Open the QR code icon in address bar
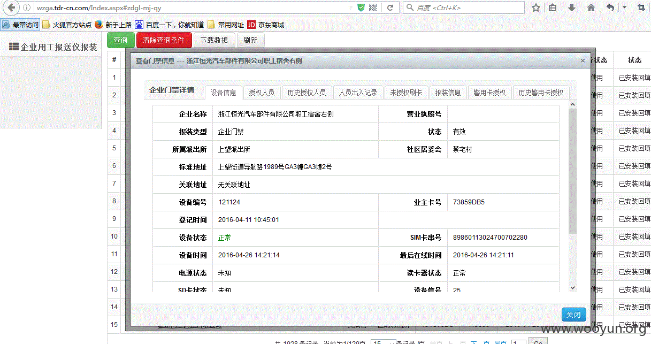 (373, 8)
